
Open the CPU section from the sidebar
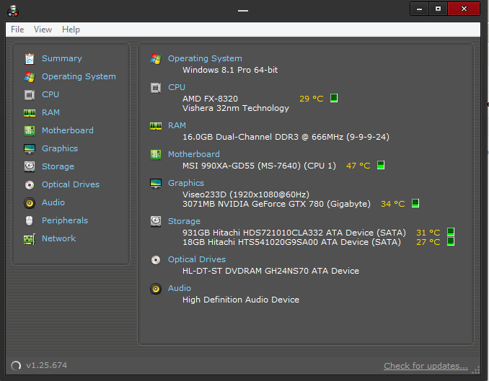50,94
